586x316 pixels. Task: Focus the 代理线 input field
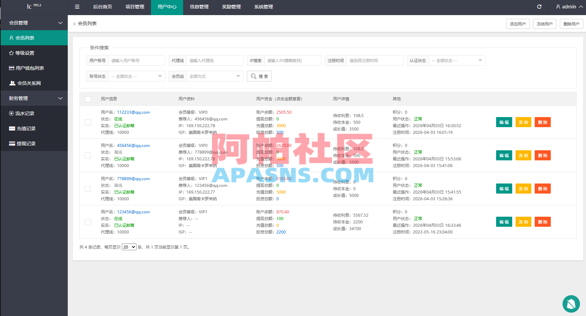coord(215,60)
